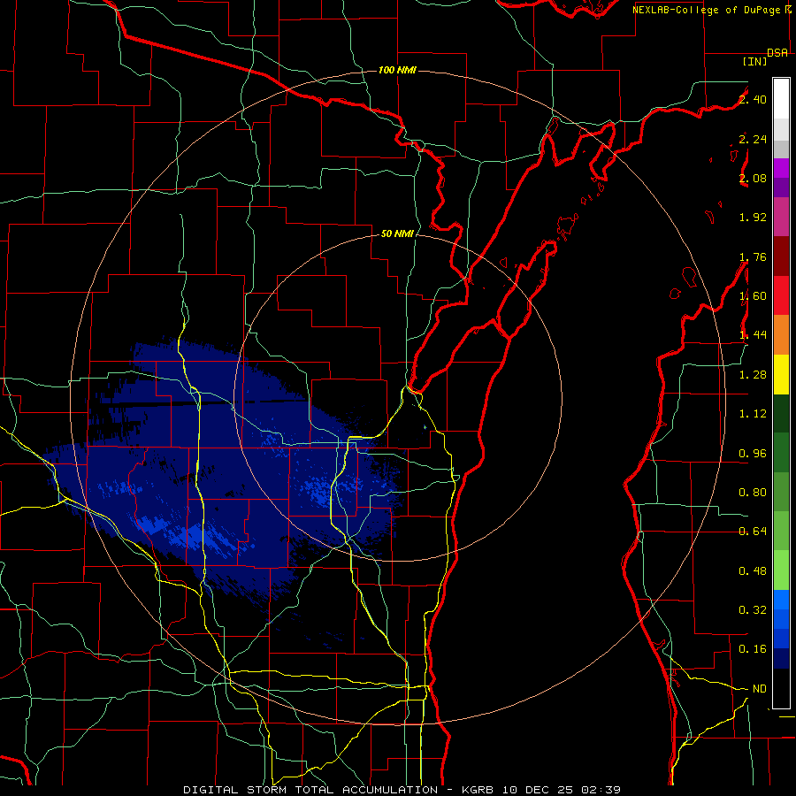Viewport: 796px width, 796px height.
Task: Click the 100 NMI range ring label
Action: pyautogui.click(x=397, y=70)
